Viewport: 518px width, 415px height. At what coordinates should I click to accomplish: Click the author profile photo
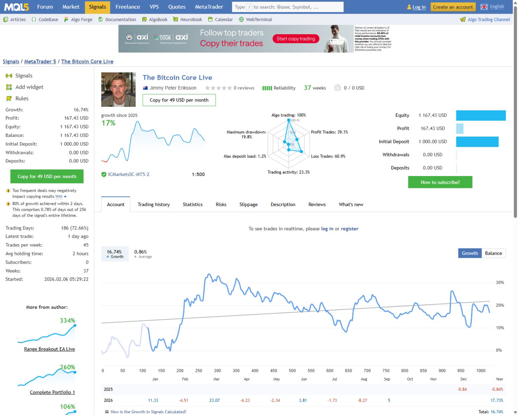click(118, 89)
